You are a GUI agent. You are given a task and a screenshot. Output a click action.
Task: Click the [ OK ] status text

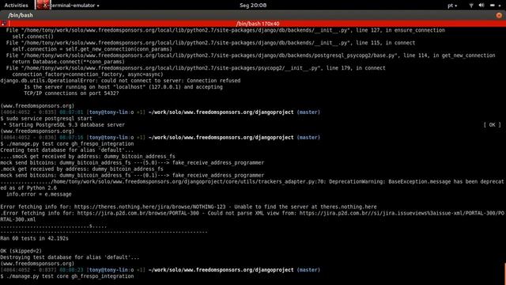coord(492,125)
